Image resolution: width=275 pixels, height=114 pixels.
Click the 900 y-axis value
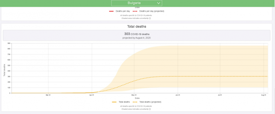coord(9,43)
